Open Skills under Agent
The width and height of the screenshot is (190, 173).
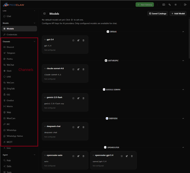(x=19, y=166)
